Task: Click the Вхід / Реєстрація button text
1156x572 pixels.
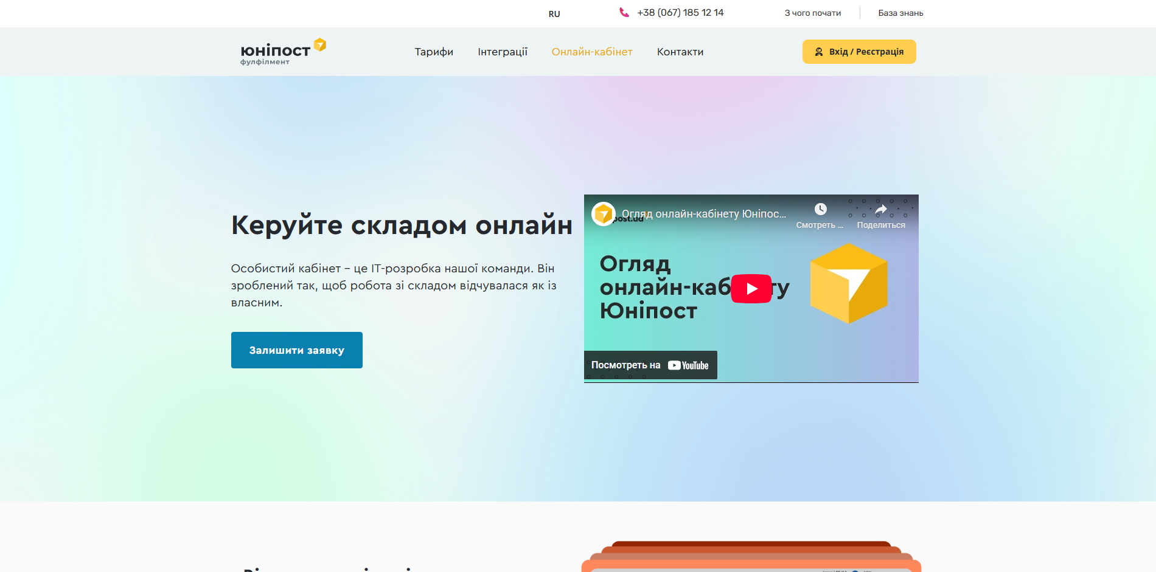Action: pos(866,52)
